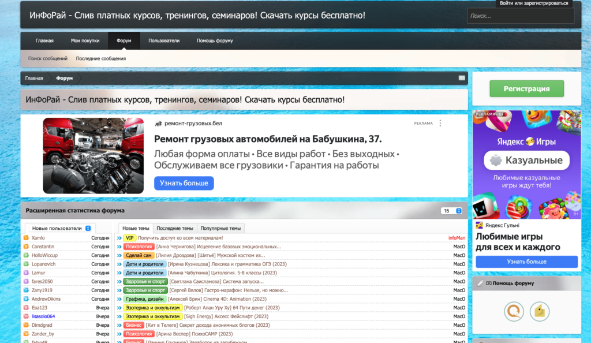Click the VIP tag label
The image size is (591, 343).
click(x=130, y=238)
